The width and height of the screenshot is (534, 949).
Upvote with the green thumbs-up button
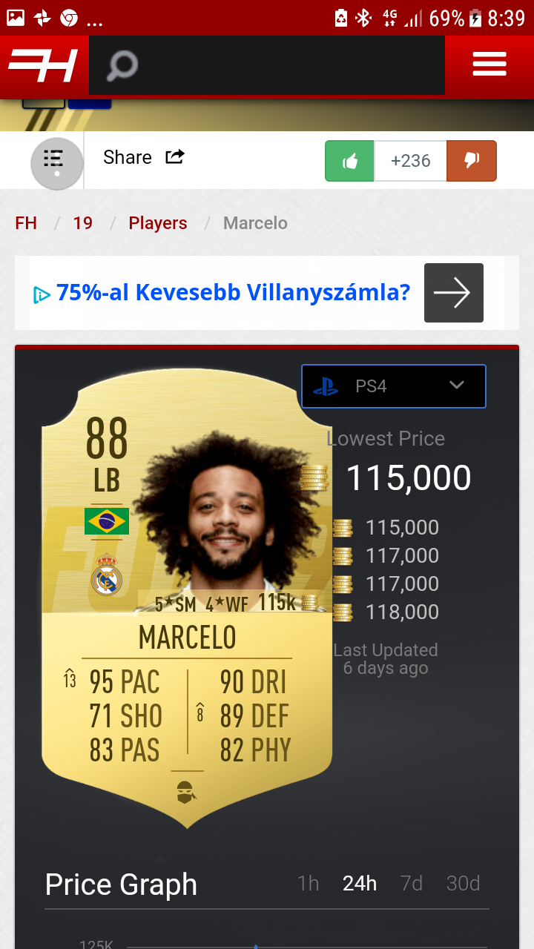(x=350, y=161)
